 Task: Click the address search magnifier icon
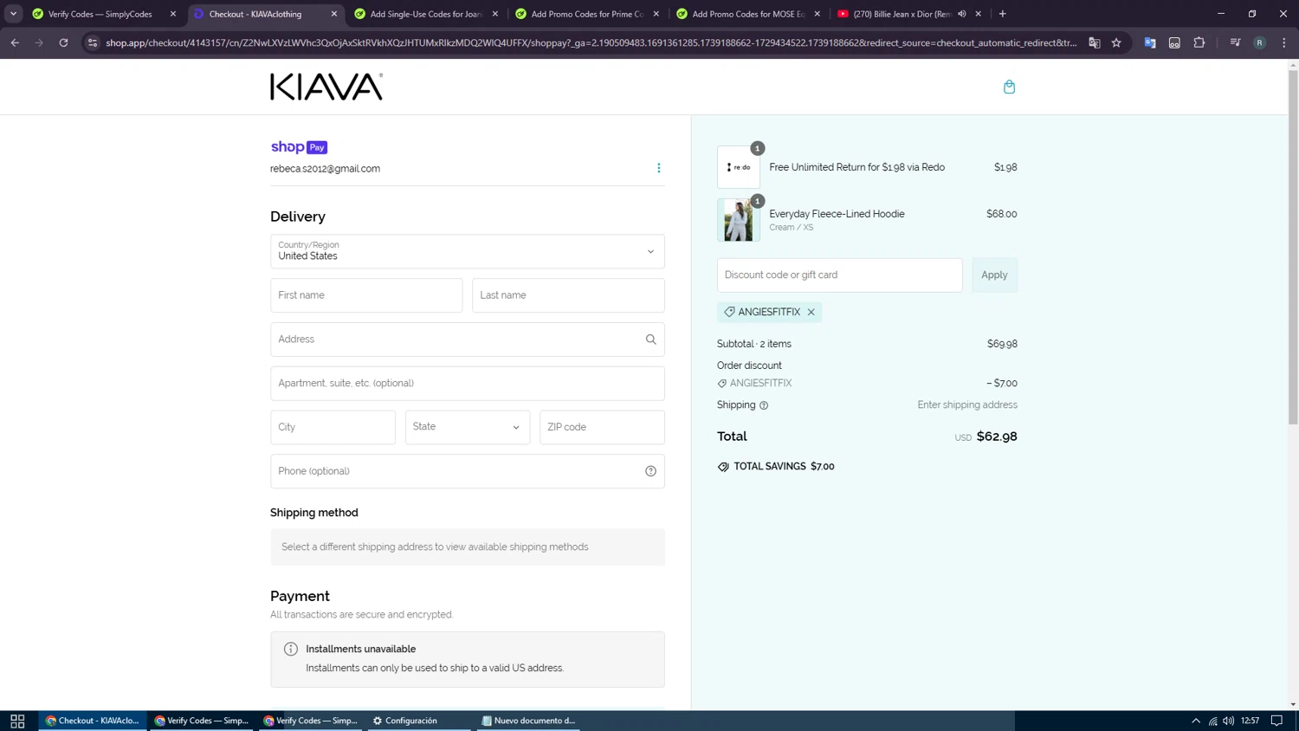pos(651,340)
